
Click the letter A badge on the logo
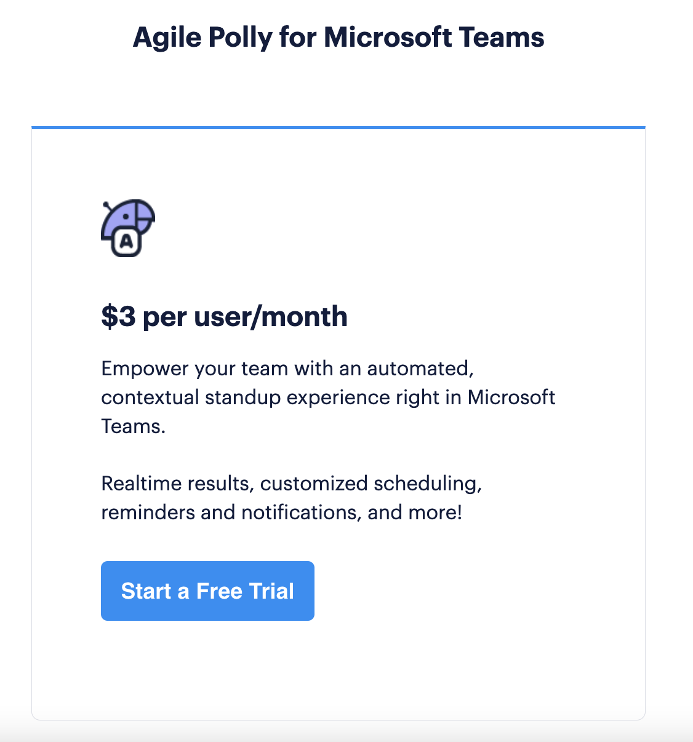pyautogui.click(x=126, y=242)
